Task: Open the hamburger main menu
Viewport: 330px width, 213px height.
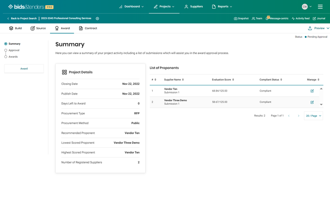Action: [320, 7]
